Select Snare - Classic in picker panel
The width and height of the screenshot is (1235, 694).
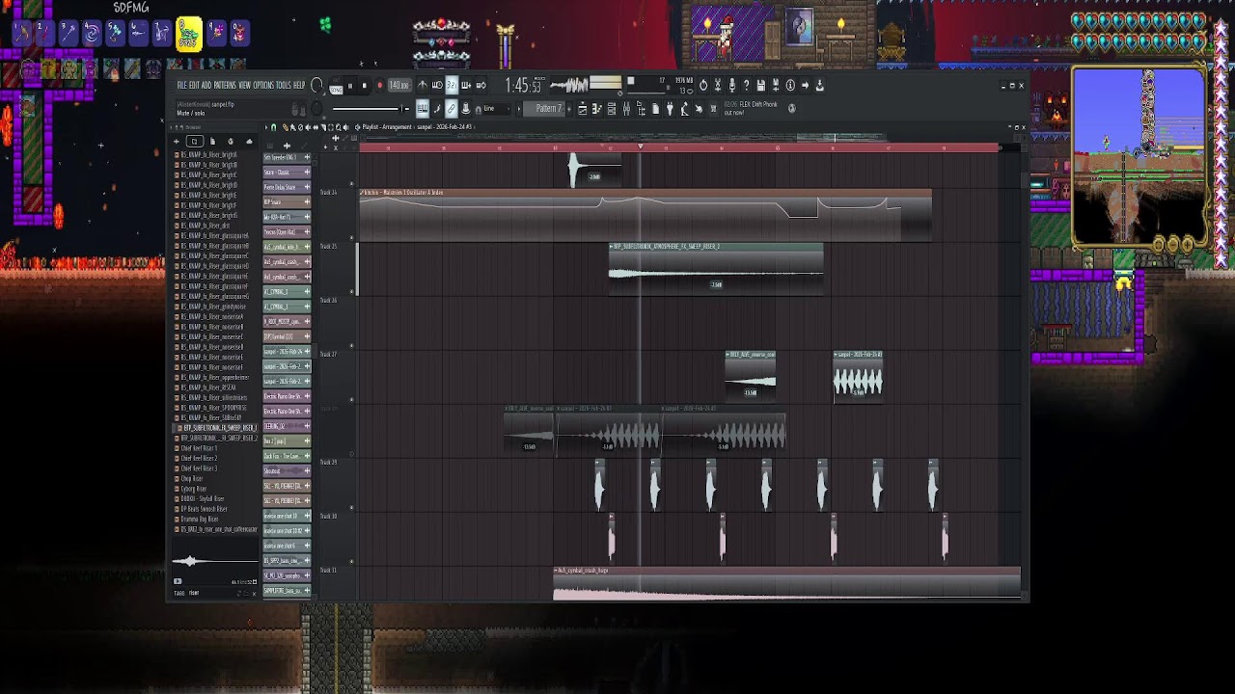pos(287,173)
